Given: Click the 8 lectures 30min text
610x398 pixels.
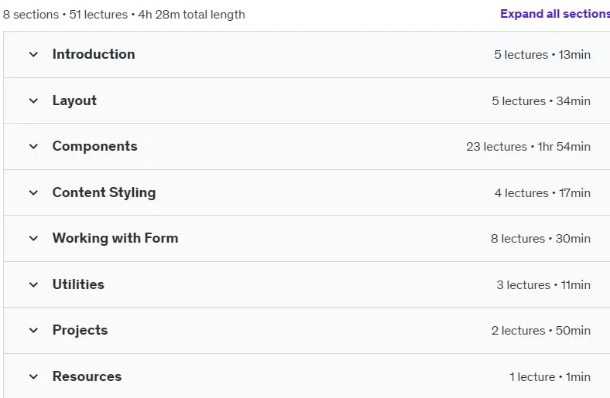Looking at the screenshot, I should pyautogui.click(x=541, y=239).
